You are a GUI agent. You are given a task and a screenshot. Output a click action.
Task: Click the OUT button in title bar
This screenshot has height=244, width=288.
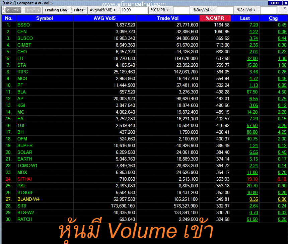(275, 3)
